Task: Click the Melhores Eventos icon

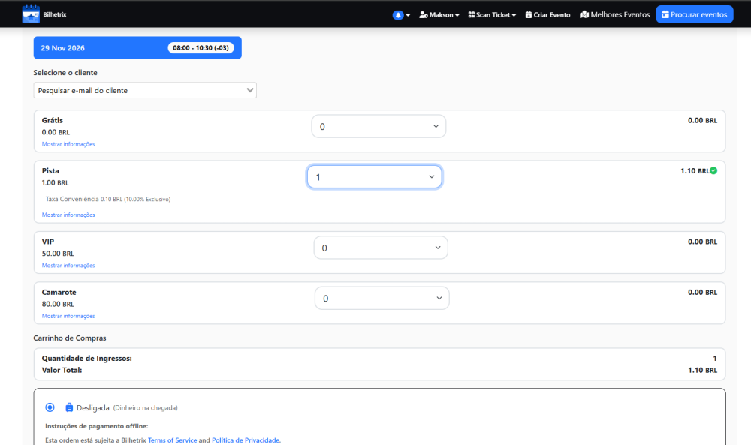Action: [x=584, y=14]
